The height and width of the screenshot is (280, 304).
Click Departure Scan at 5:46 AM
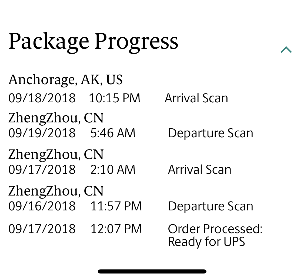pos(211,133)
